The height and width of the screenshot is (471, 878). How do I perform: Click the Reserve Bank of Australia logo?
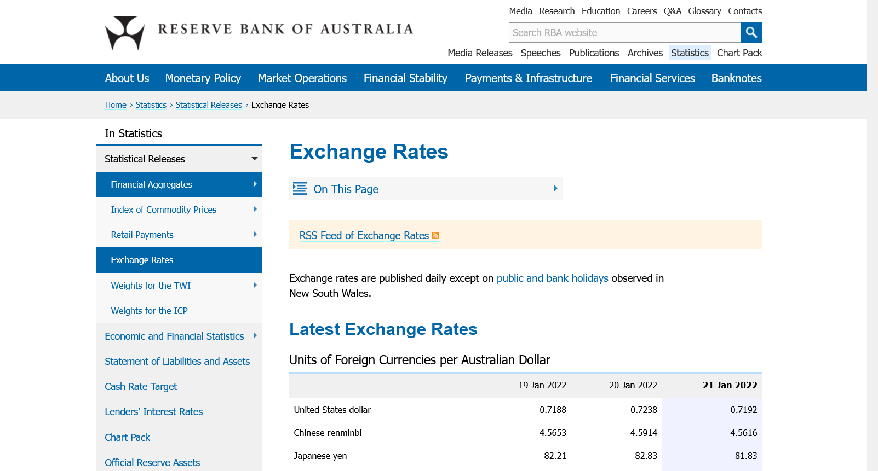point(125,32)
